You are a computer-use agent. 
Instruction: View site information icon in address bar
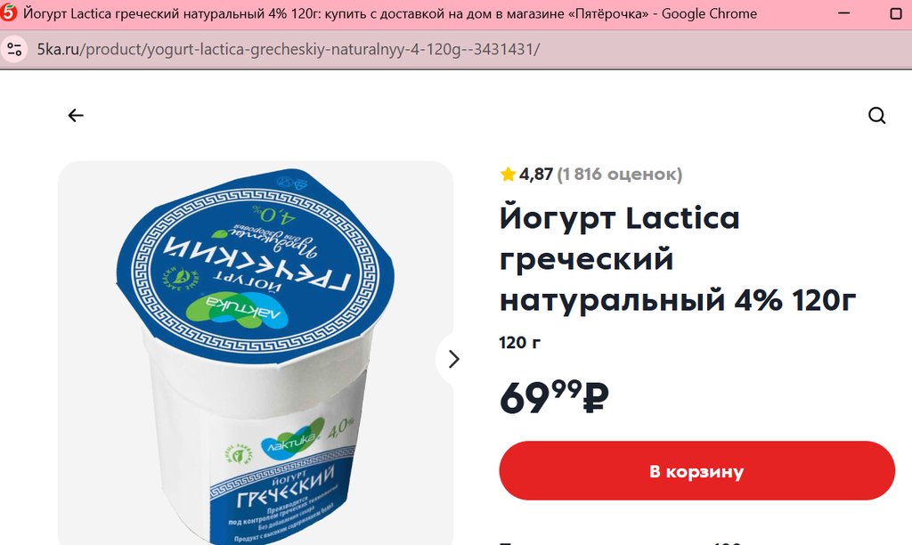tap(14, 49)
